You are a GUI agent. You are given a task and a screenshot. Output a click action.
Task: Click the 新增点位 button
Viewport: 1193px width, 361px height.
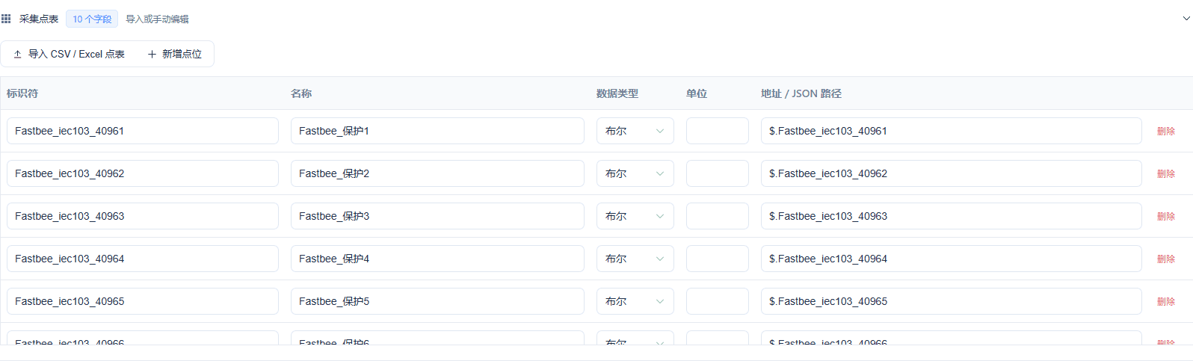[x=175, y=54]
